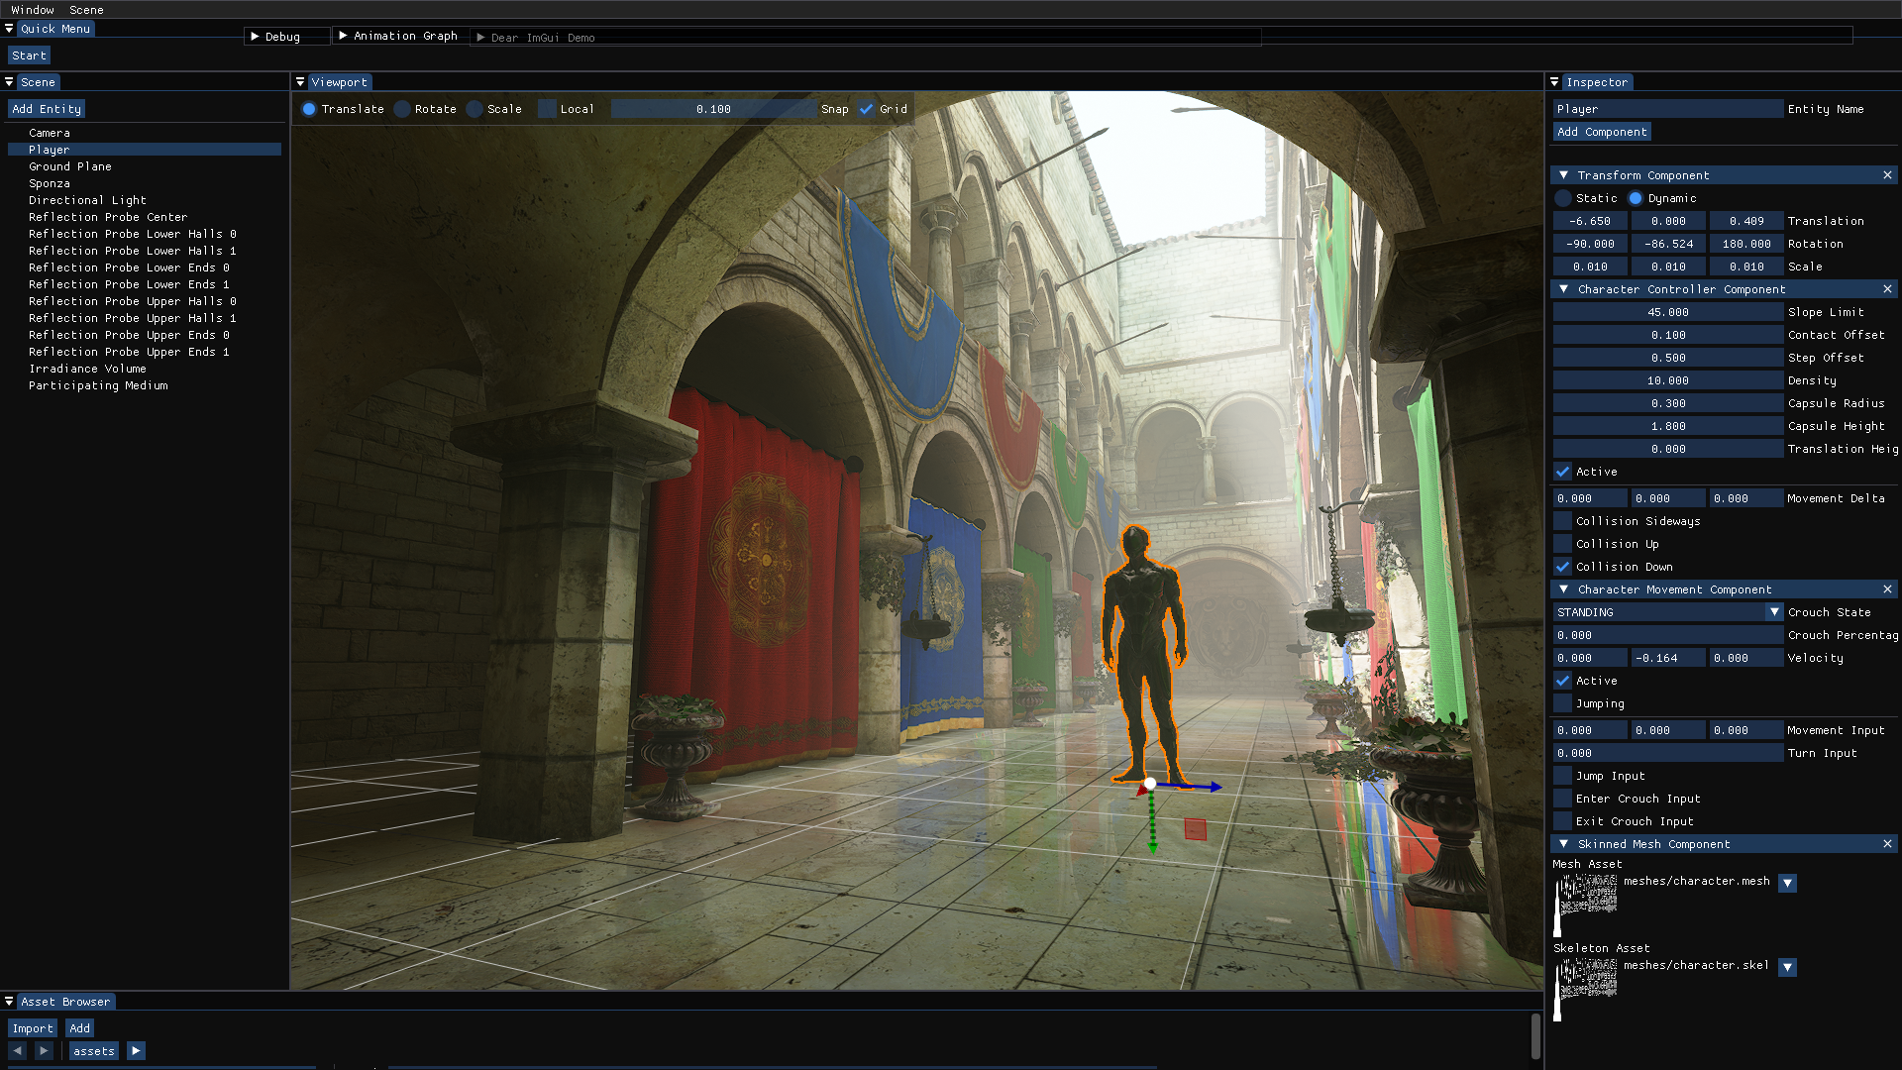Click Add Component in the Inspector
Viewport: 1902px width, 1070px height.
tap(1601, 131)
